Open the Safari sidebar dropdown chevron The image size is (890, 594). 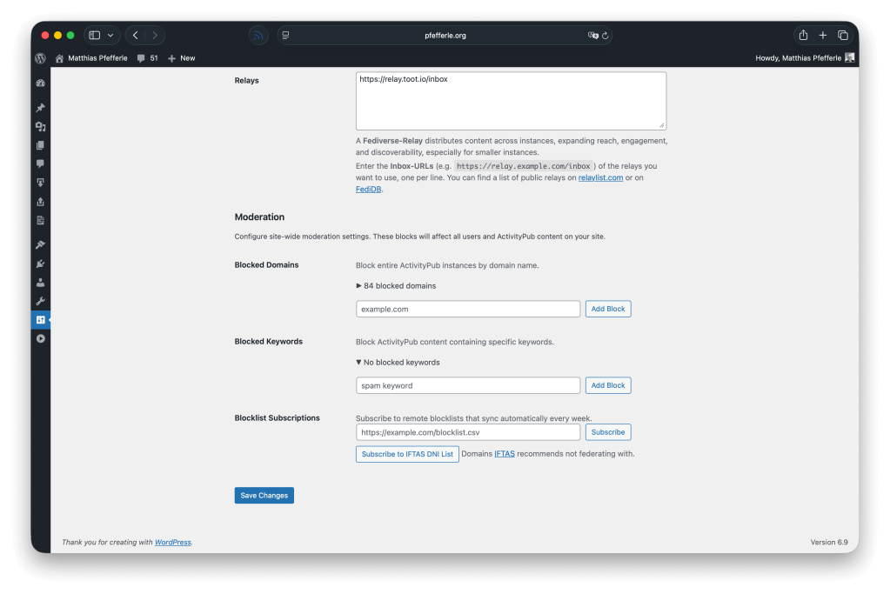tap(110, 36)
